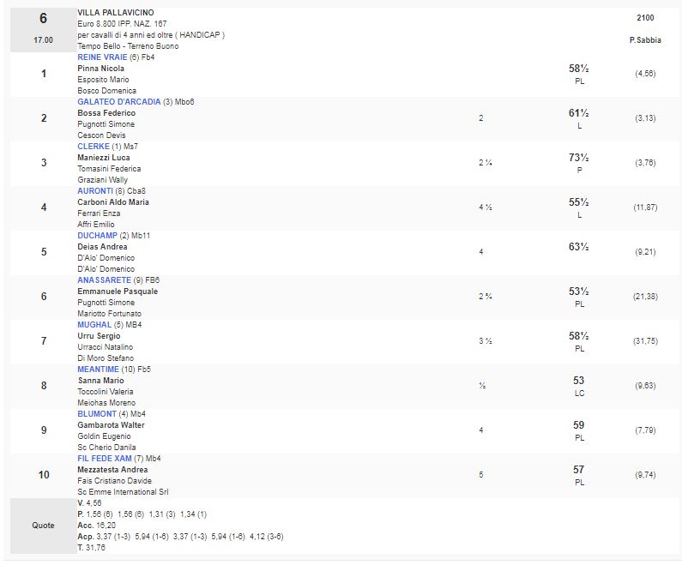The image size is (682, 571).
Task: Click the GALATEO D'ARCADIA horse link
Action: click(x=118, y=102)
